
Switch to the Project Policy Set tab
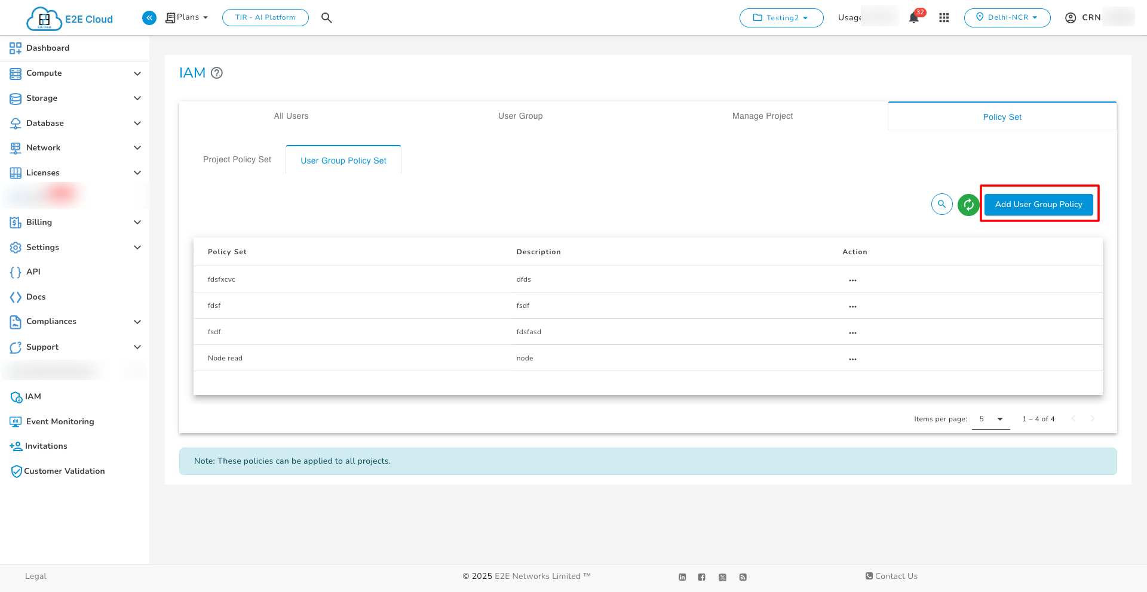pos(237,159)
